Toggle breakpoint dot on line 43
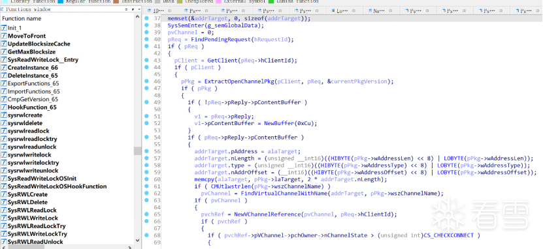 147,60
